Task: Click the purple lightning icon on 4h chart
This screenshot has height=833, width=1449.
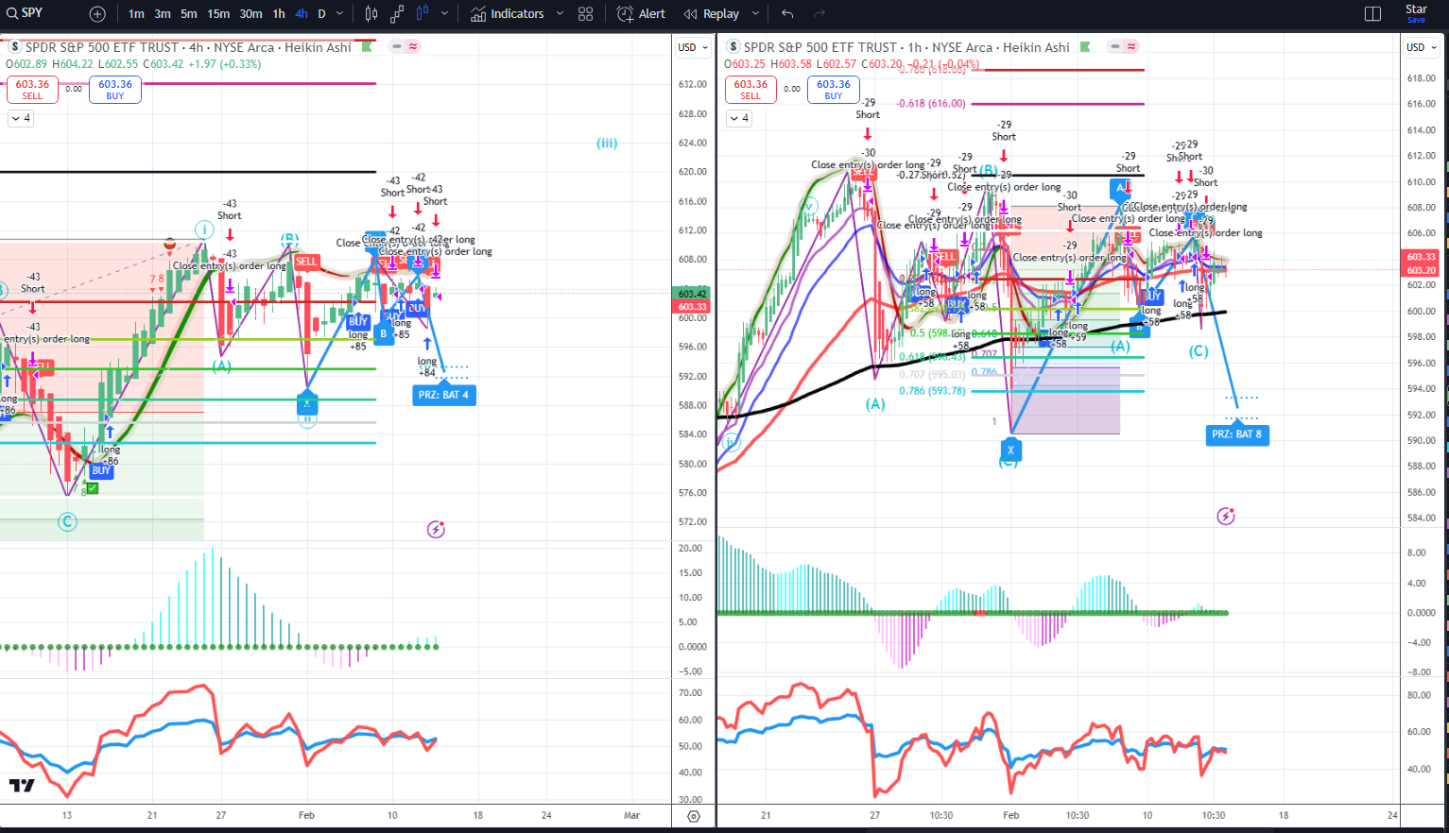Action: (x=436, y=529)
